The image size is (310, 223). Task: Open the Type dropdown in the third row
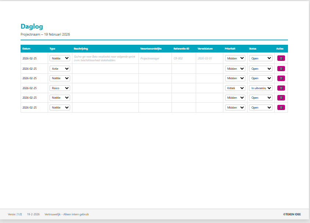pos(60,78)
